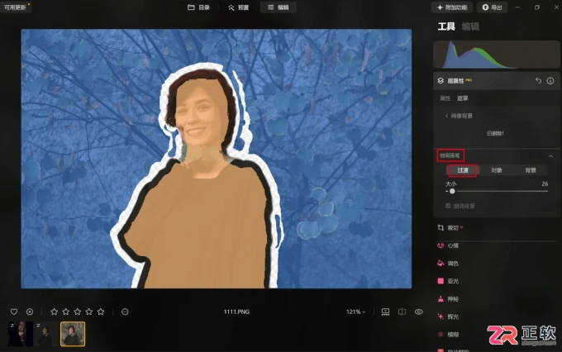The height and width of the screenshot is (352, 562).
Task: Open the 121% zoom level dropdown
Action: (355, 312)
